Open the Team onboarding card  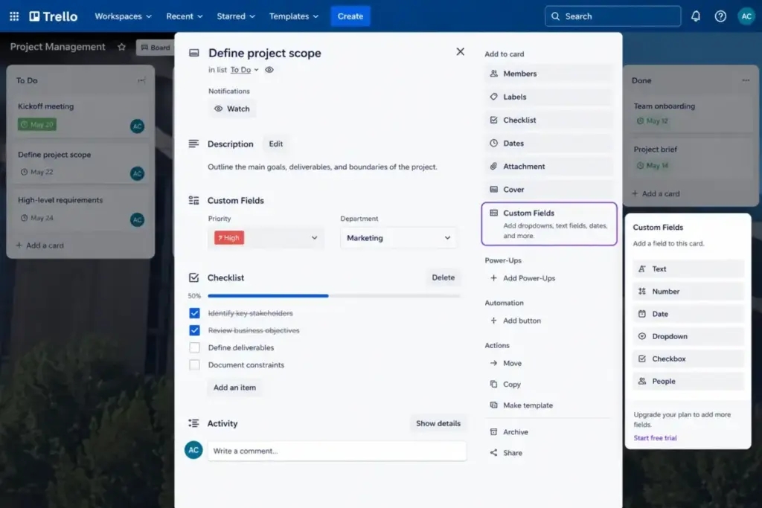[x=693, y=113]
